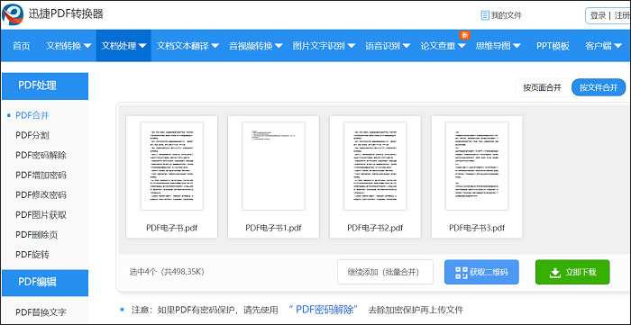Open the 语音识别 menu label
The width and height of the screenshot is (631, 325).
382,46
